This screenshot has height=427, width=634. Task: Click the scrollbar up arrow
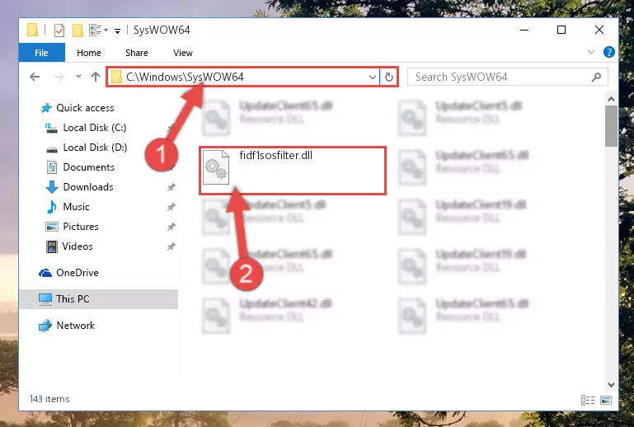coord(611,99)
